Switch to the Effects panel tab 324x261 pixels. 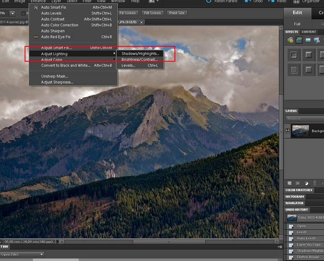click(292, 32)
